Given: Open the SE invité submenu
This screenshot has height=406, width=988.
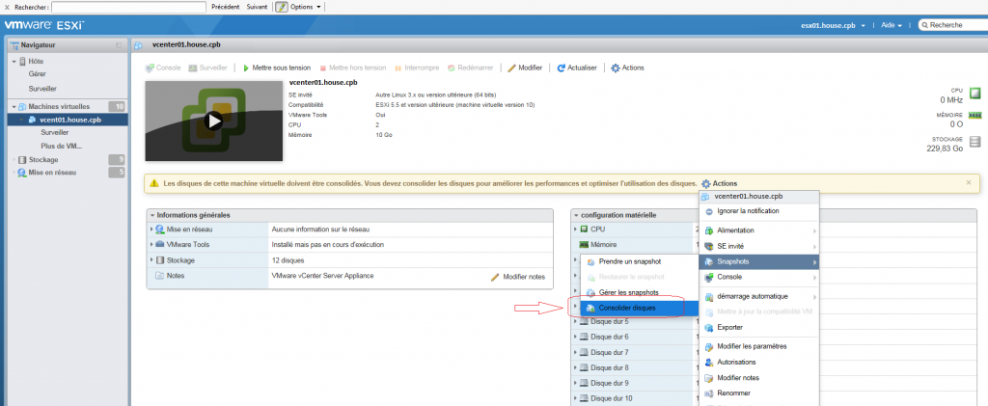Looking at the screenshot, I should [x=758, y=247].
